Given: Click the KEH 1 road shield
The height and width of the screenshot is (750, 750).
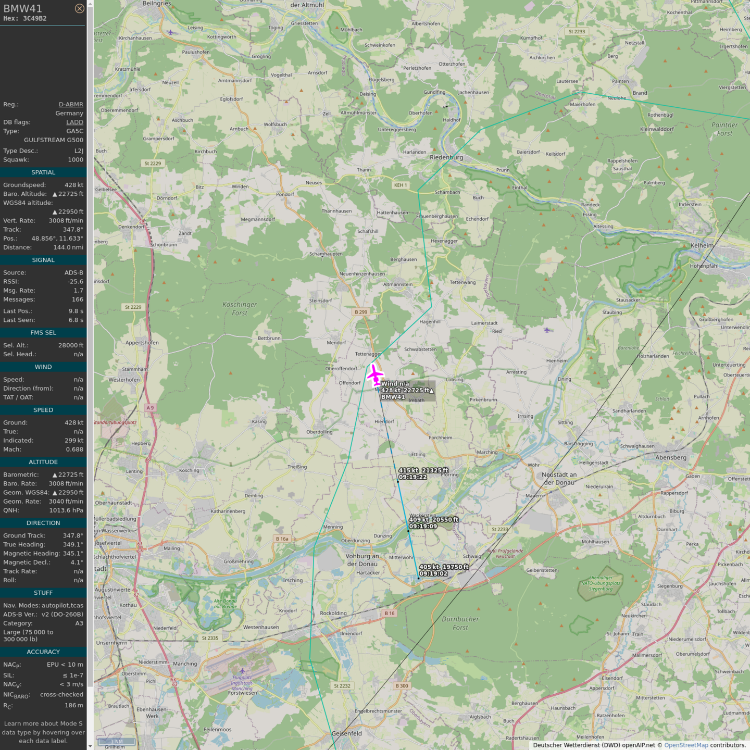Looking at the screenshot, I should (401, 185).
